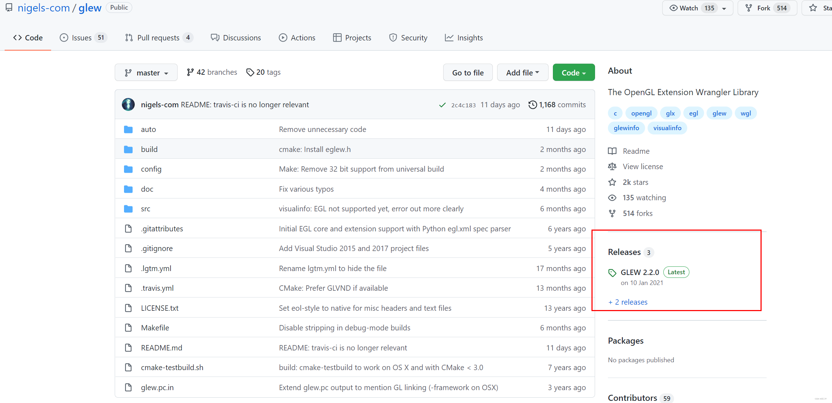The width and height of the screenshot is (832, 403).
Task: Click the green tag icon for GLEW 2.2.0
Action: click(x=612, y=273)
